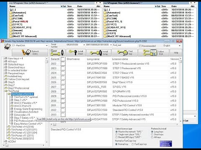201x150 pixels.
Task: Toggle the Select-all header checkbox
Action: point(63,59)
